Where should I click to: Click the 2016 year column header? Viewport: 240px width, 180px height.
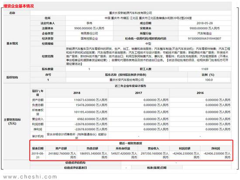200,93
